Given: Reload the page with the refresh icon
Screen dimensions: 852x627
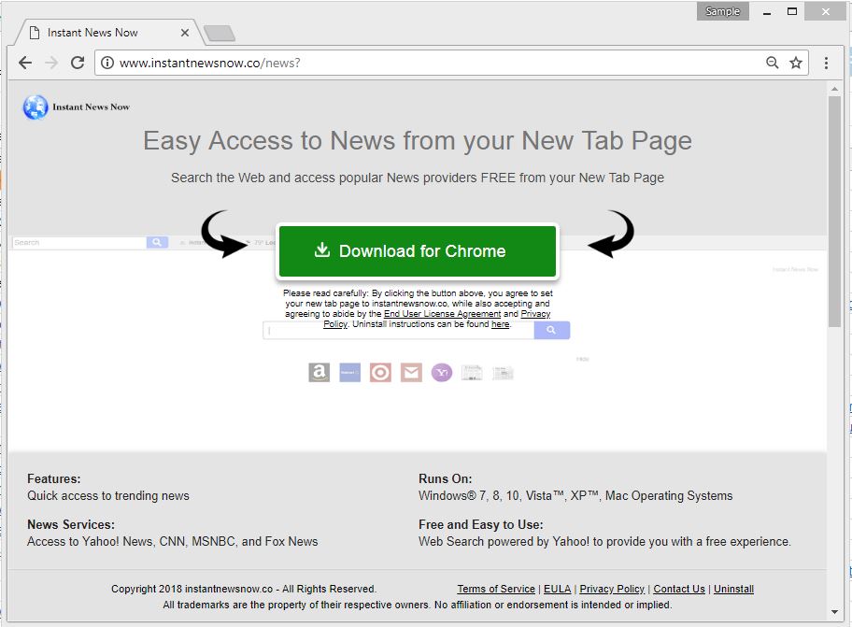Looking at the screenshot, I should [x=78, y=63].
